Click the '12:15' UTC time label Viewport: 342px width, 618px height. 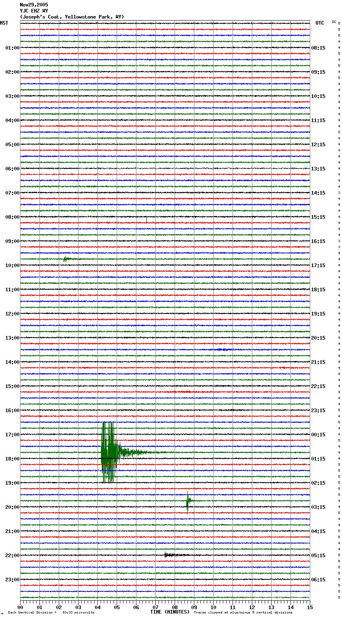318,145
